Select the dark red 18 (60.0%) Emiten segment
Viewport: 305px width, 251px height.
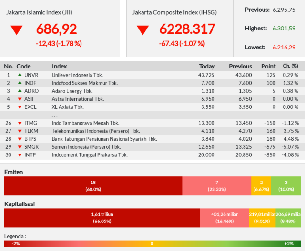coord(93,186)
